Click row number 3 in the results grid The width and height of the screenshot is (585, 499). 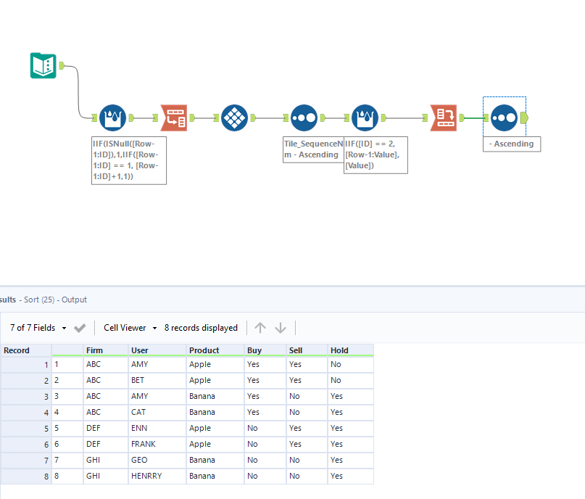click(25, 396)
